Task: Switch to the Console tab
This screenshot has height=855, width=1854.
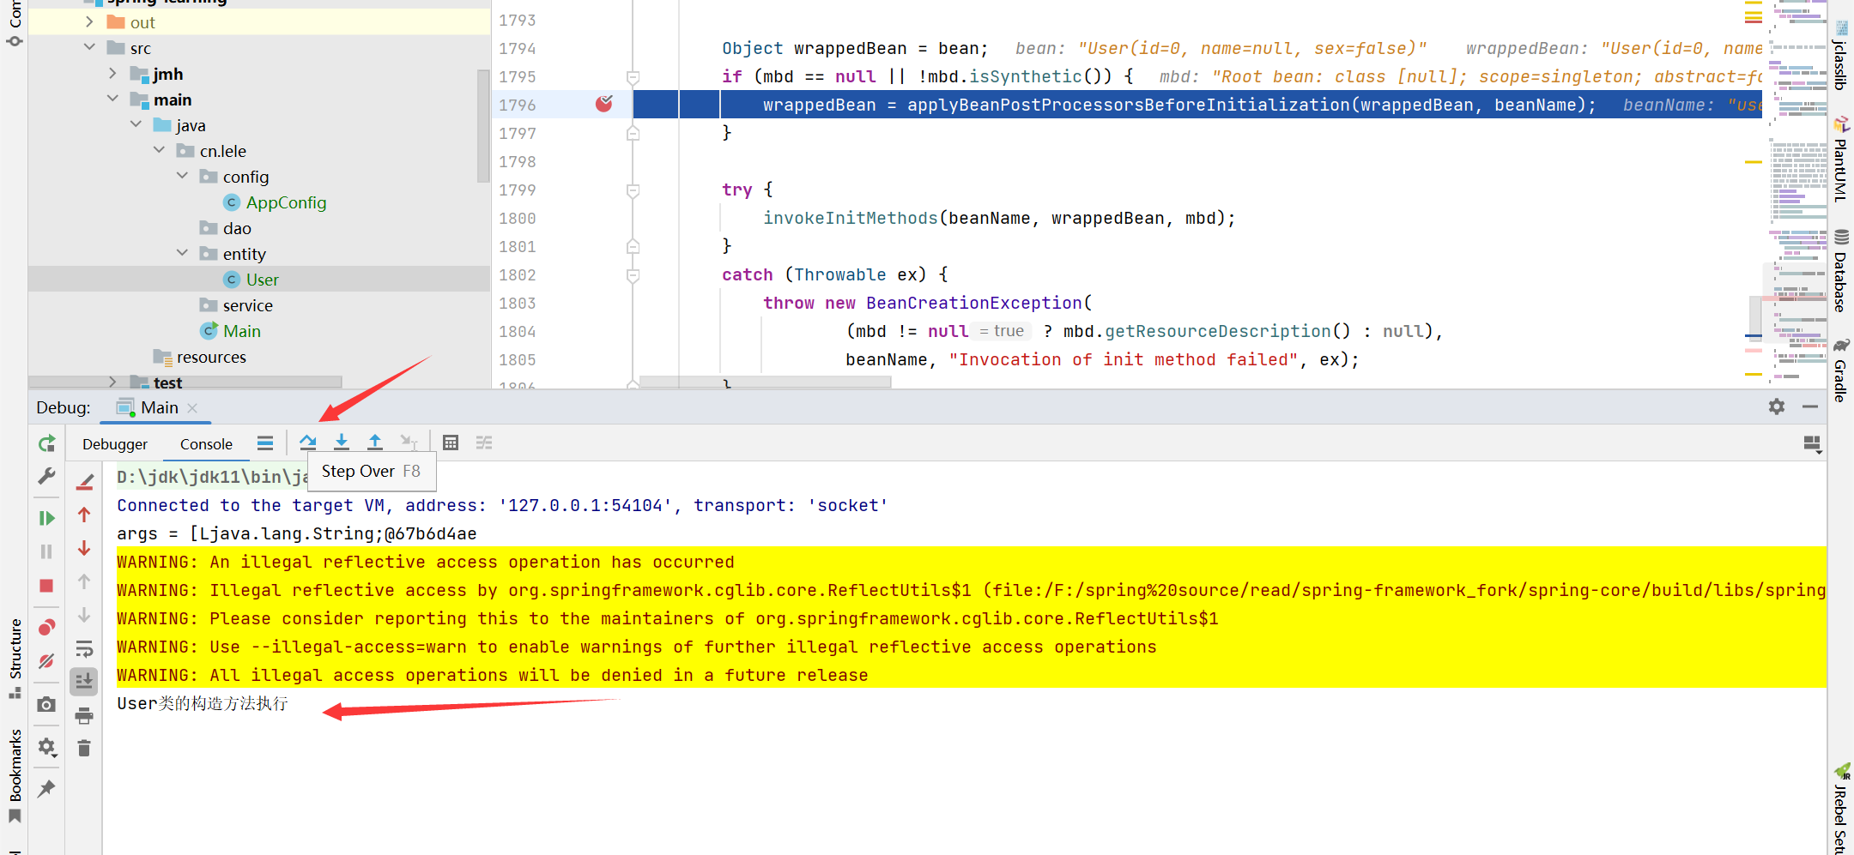Action: point(206,444)
